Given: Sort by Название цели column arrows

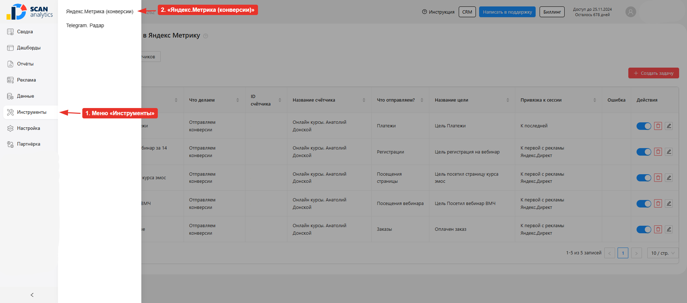Looking at the screenshot, I should click(x=508, y=100).
